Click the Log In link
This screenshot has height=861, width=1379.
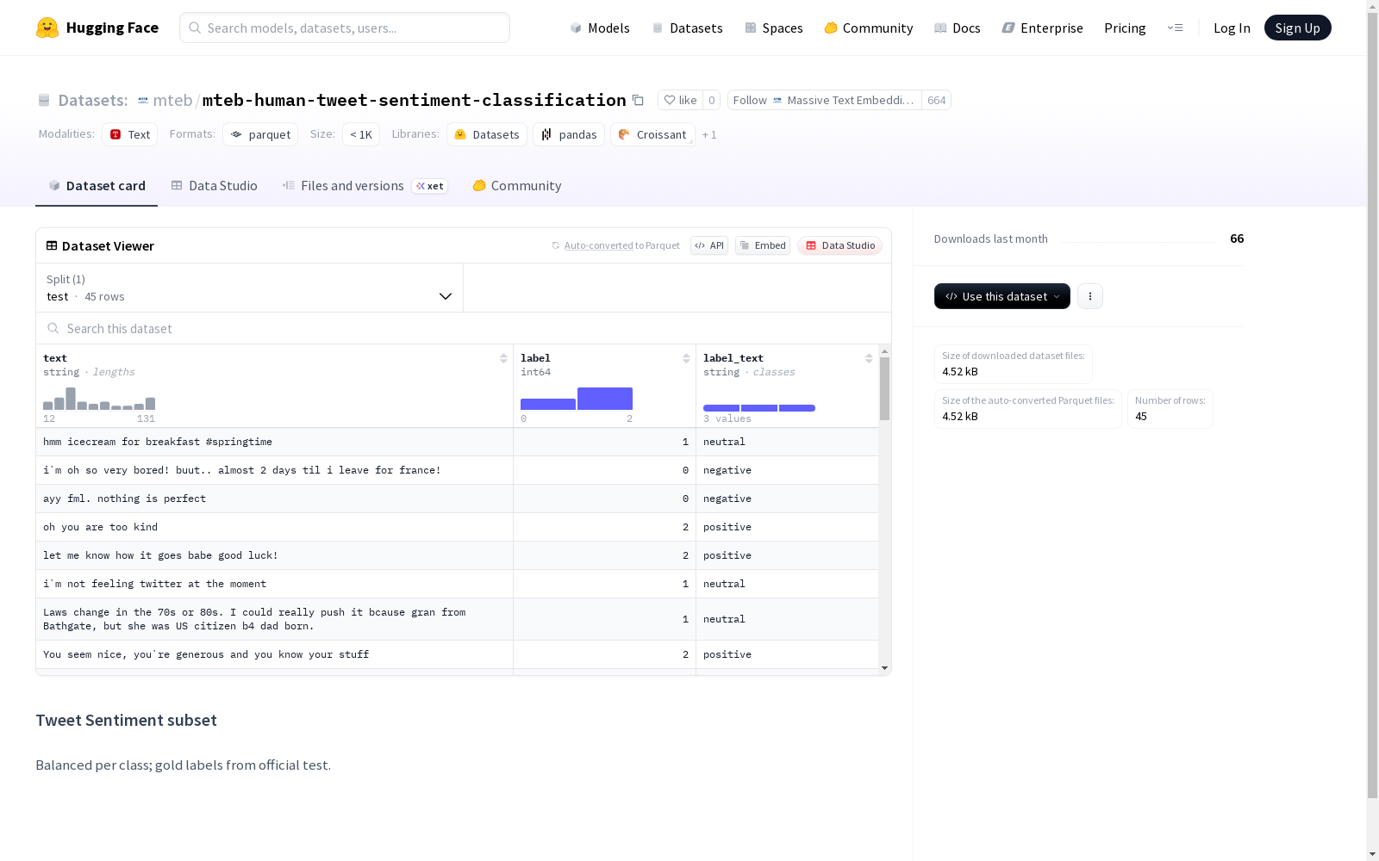(x=1232, y=28)
